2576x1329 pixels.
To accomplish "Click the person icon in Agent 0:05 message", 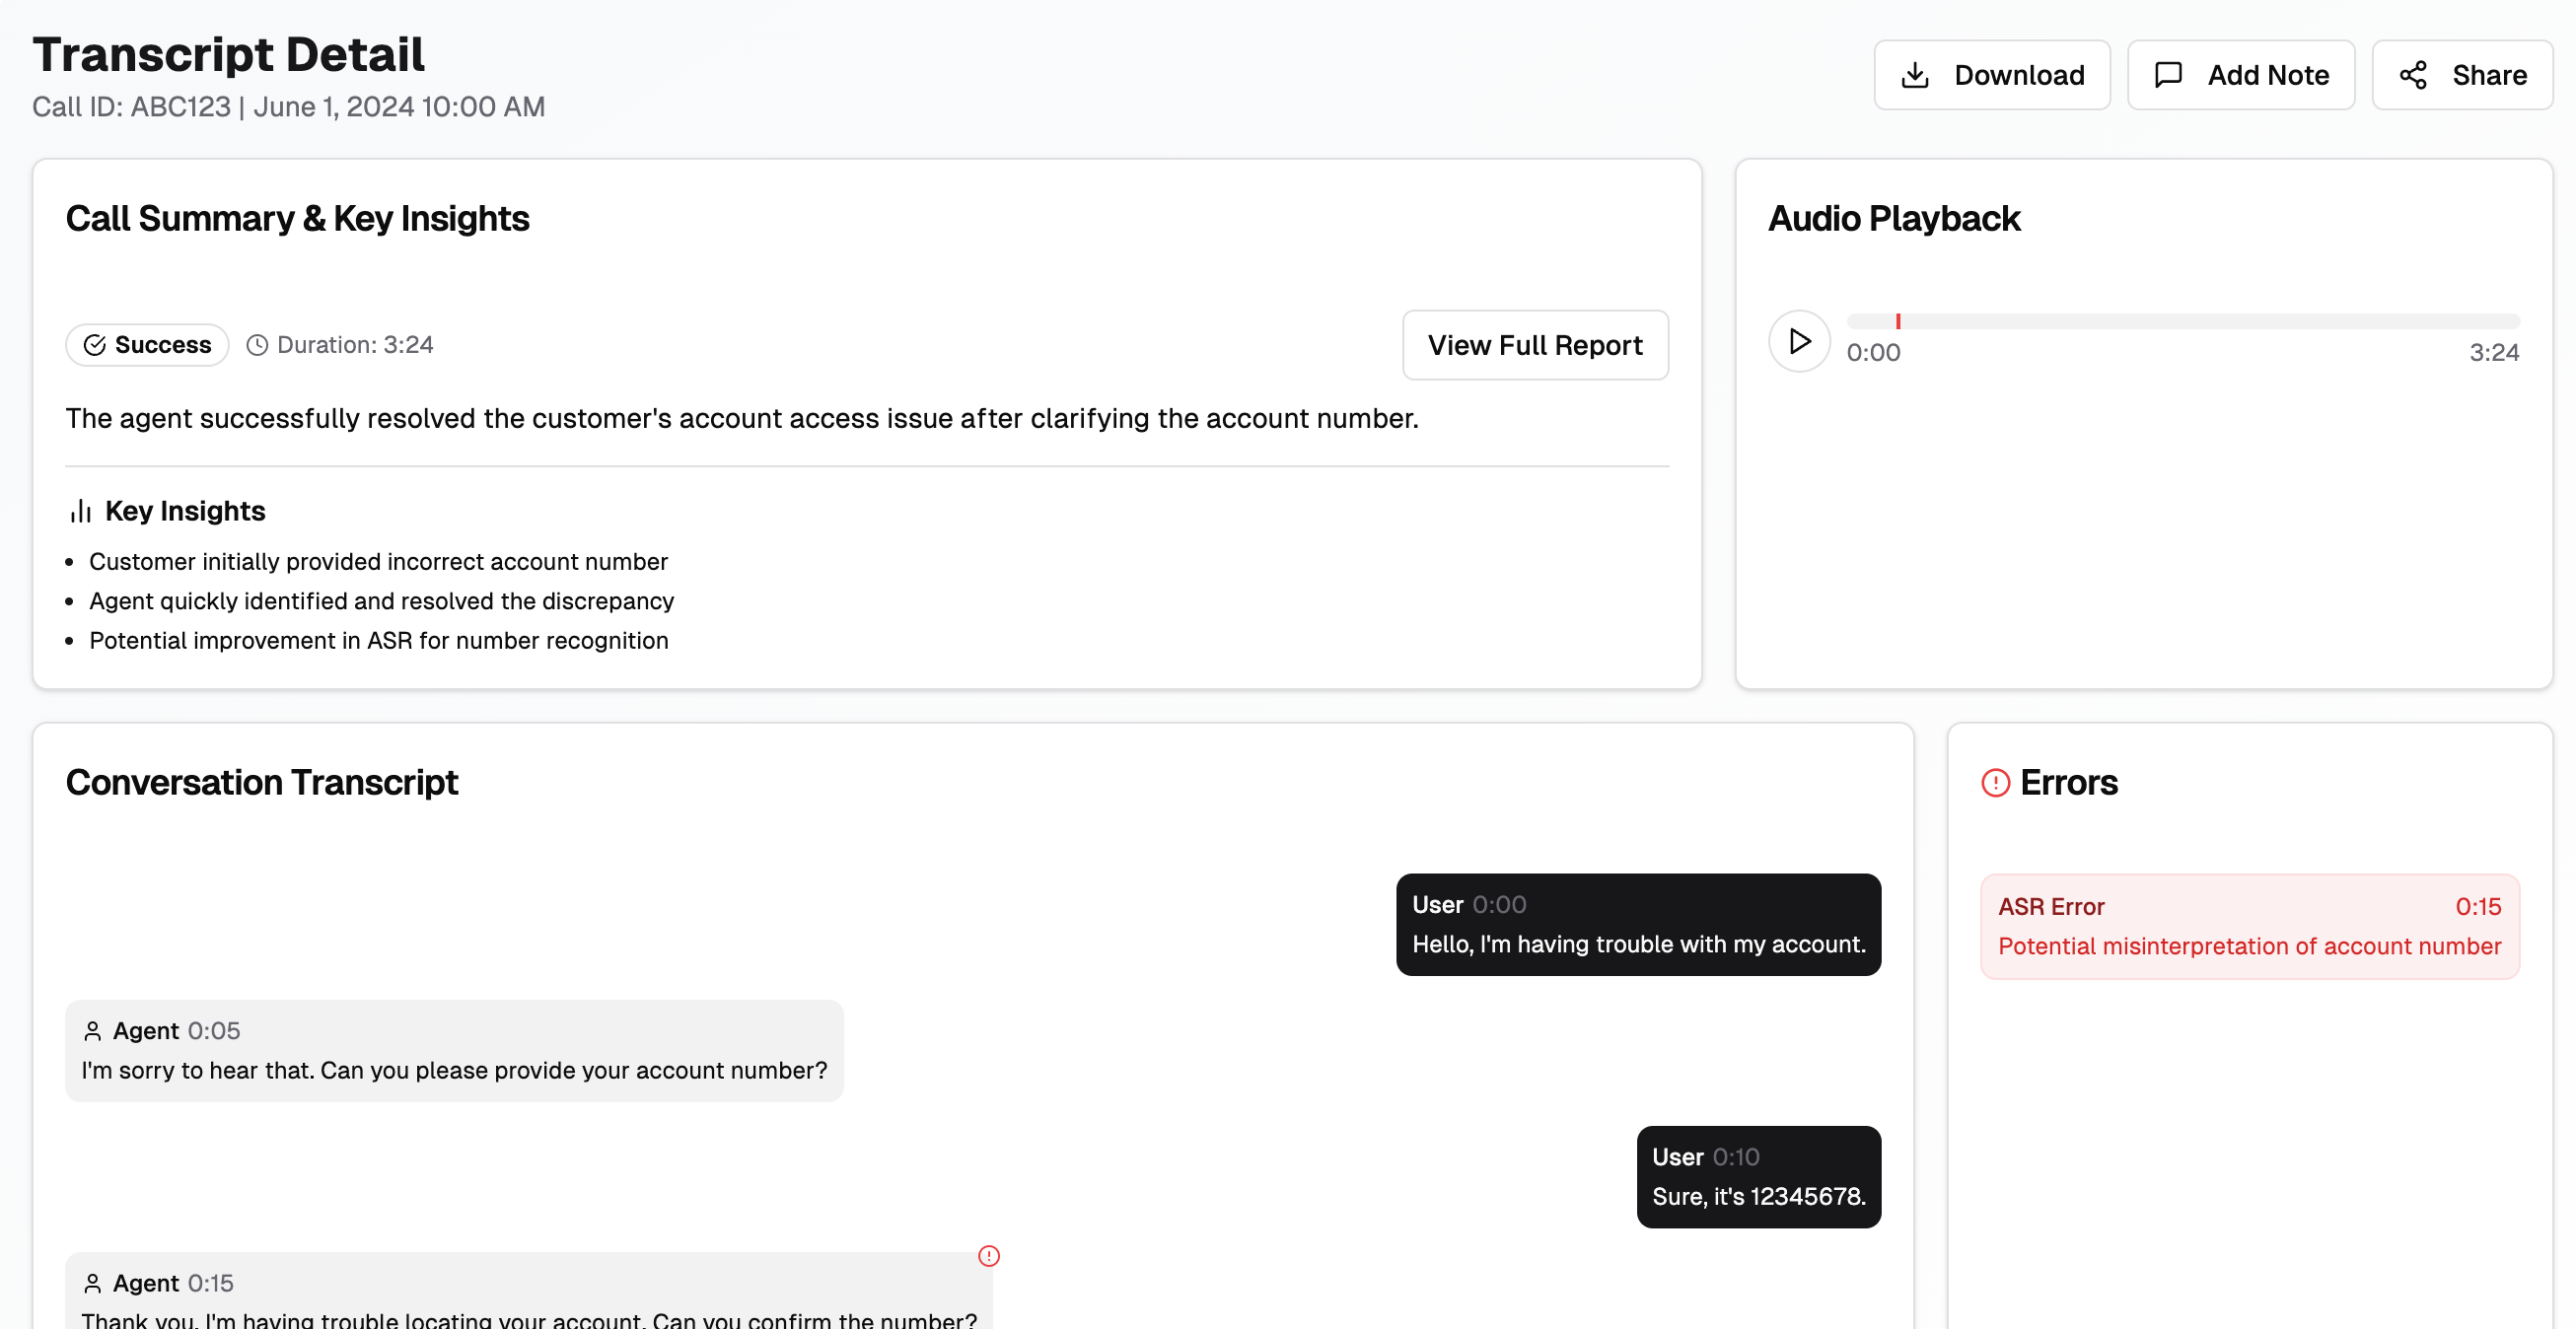I will tap(93, 1031).
